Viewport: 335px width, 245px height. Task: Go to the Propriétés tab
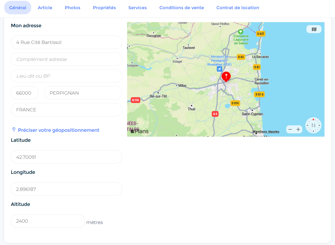pyautogui.click(x=104, y=8)
